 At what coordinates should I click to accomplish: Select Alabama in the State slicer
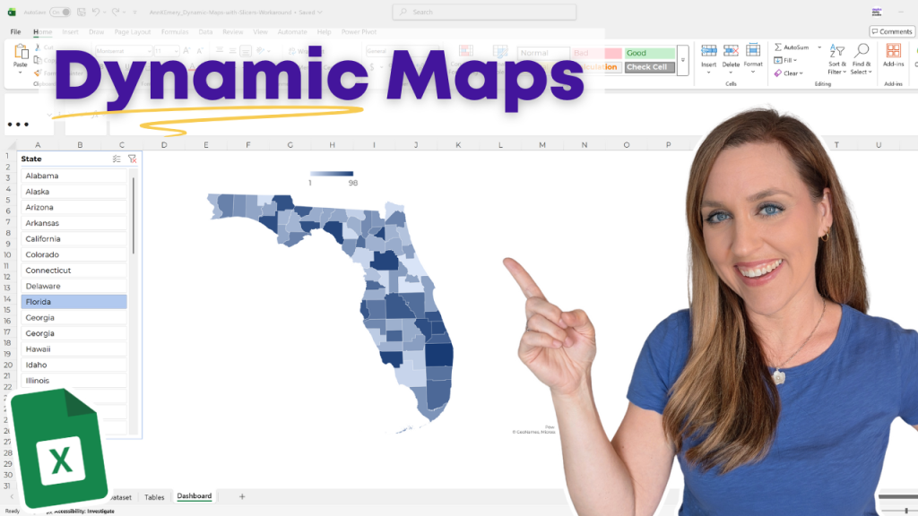click(74, 175)
